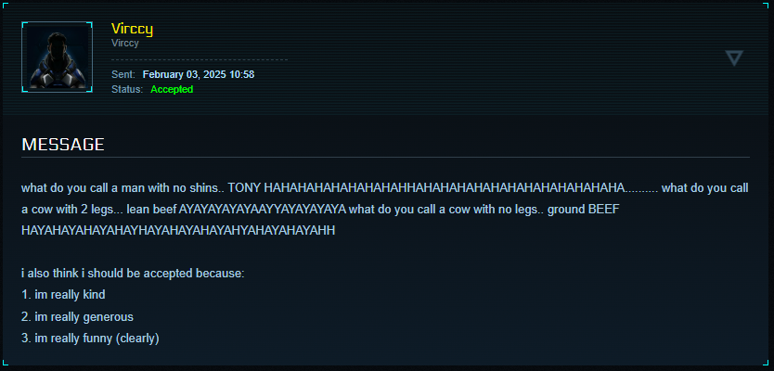Click the HAYAHAYAHAYAHAY laughing text line
This screenshot has height=371, width=774.
(178, 230)
